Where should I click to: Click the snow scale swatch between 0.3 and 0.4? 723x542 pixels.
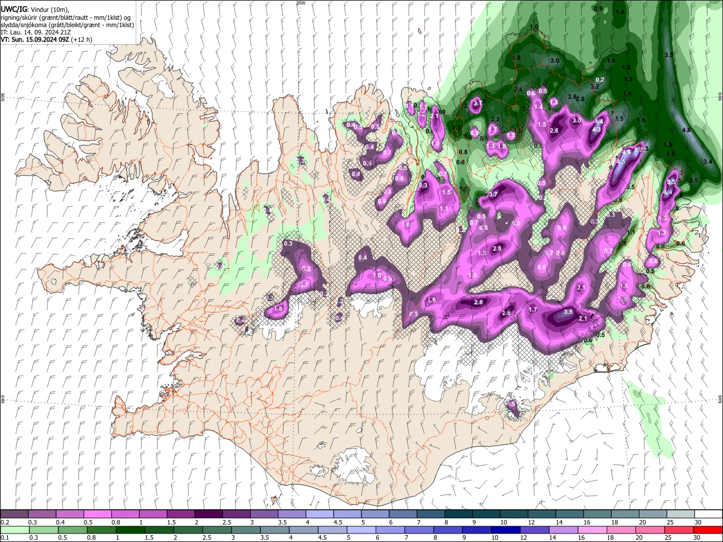42,514
